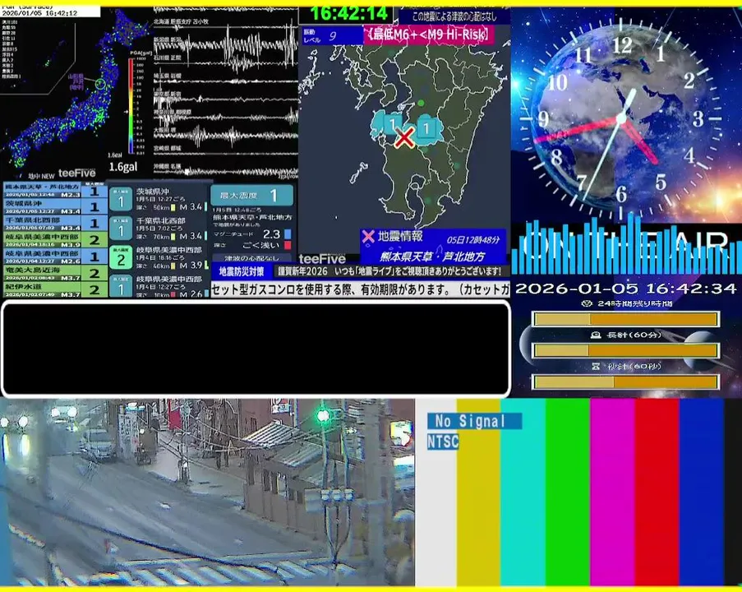This screenshot has height=592, width=742.
Task: Click the right intensity 1 area marker on Kyushu map
Action: tap(426, 128)
